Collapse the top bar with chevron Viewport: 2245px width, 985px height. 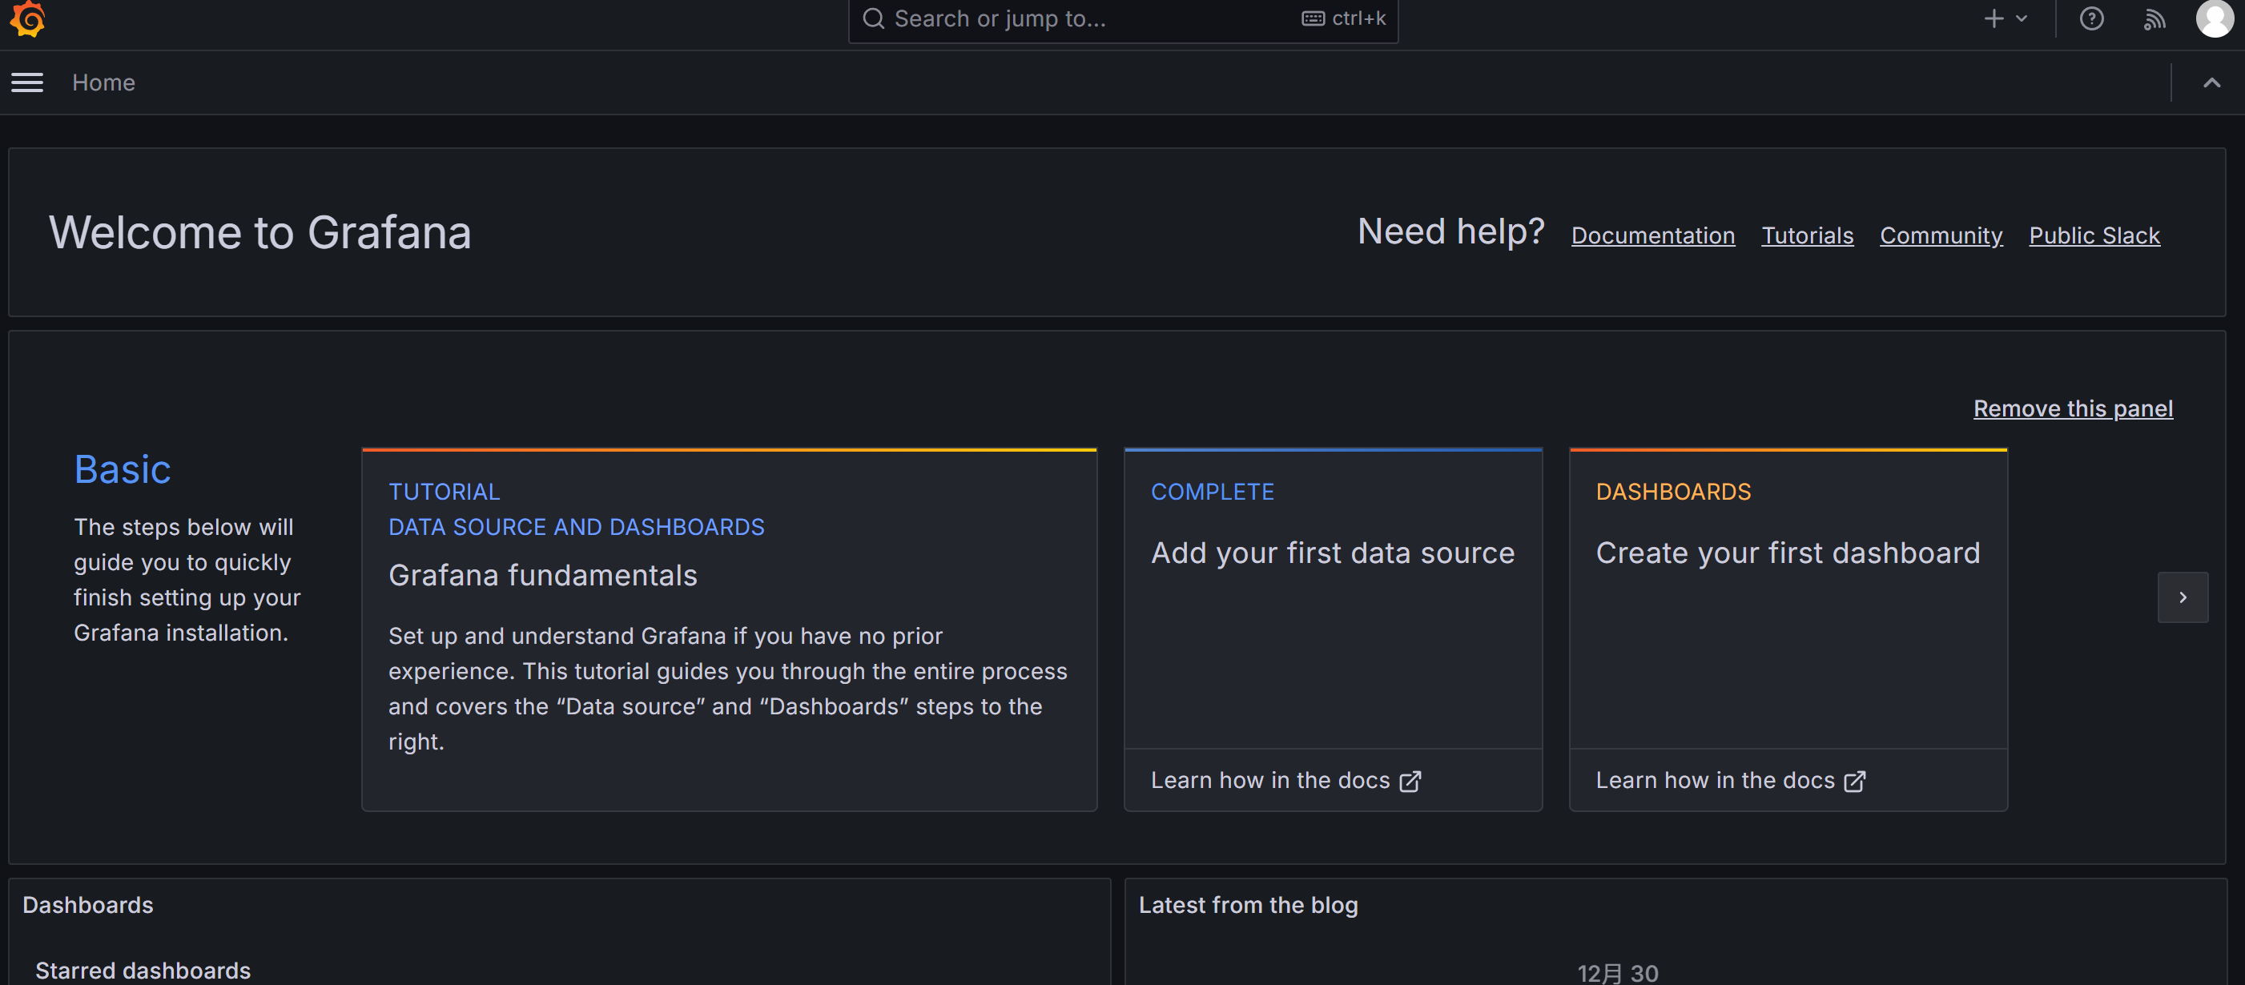point(2211,82)
